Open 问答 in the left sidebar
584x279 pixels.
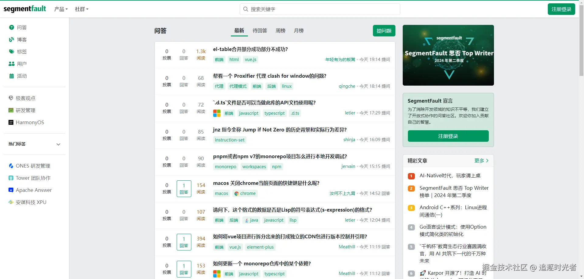coord(22,27)
